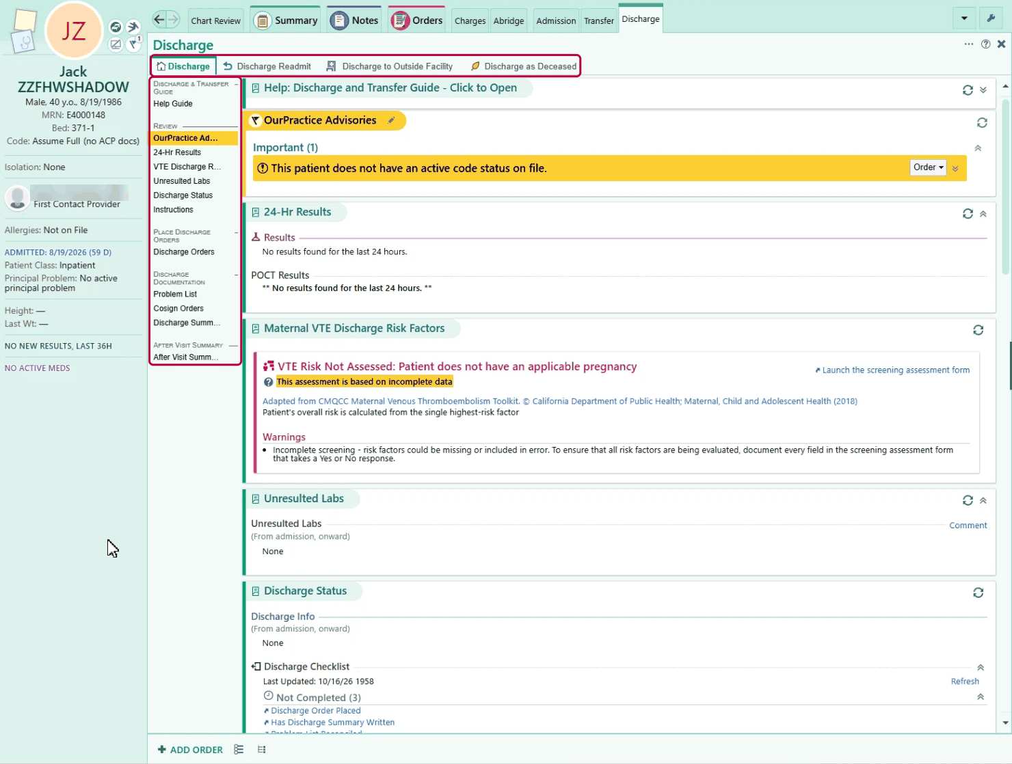Collapse the Unresulted Labs section
This screenshot has width=1012, height=764.
tap(983, 500)
